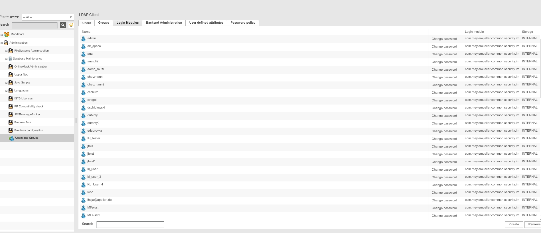Screen dimensions: 541x233
Task: Click Change password for admin
Action: [x=444, y=39]
